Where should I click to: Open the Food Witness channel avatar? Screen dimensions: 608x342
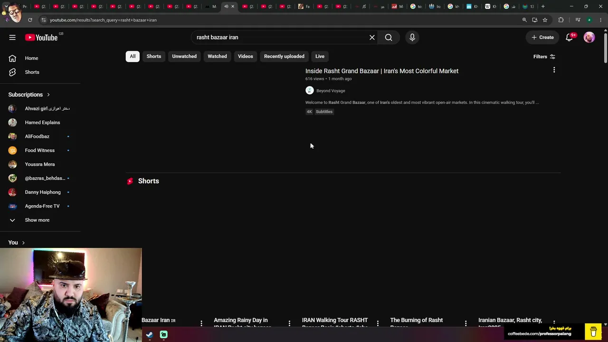click(12, 150)
